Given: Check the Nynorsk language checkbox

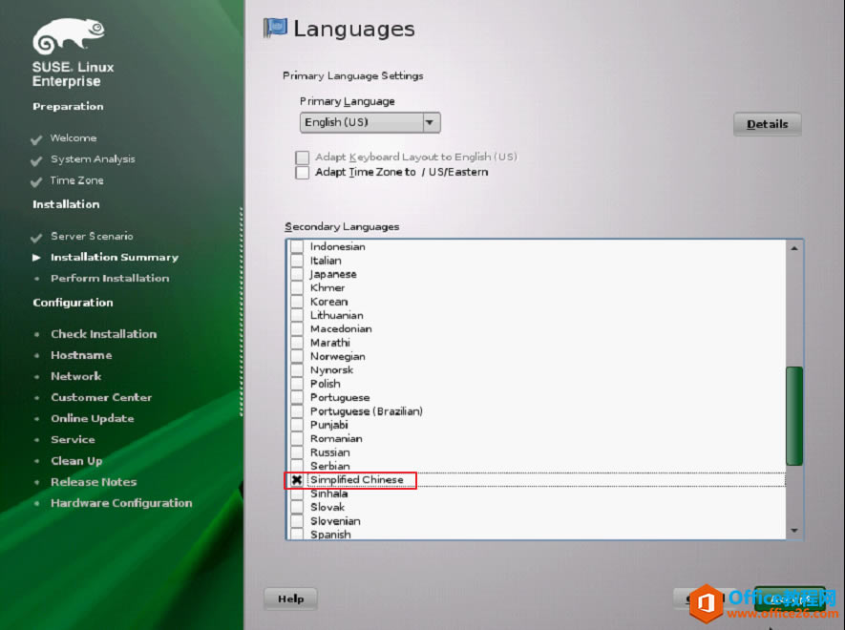Looking at the screenshot, I should [297, 369].
